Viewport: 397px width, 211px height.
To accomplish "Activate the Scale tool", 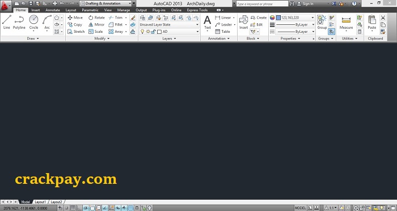I will tap(95, 32).
